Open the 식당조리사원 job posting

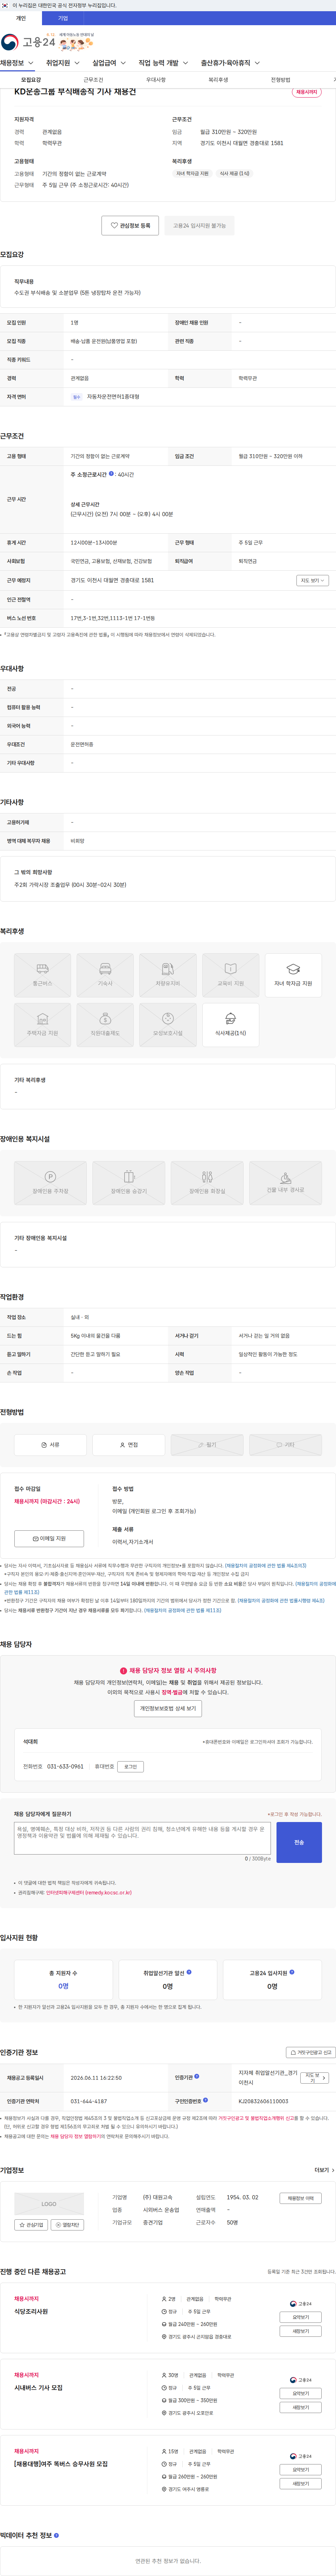31,2311
